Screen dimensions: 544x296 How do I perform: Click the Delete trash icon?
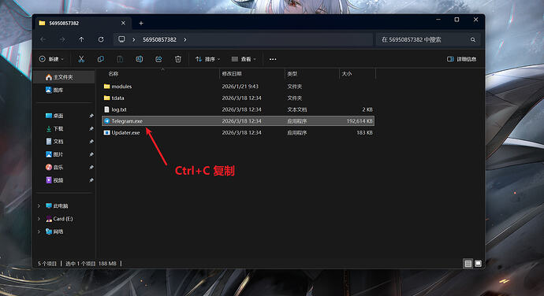[178, 59]
